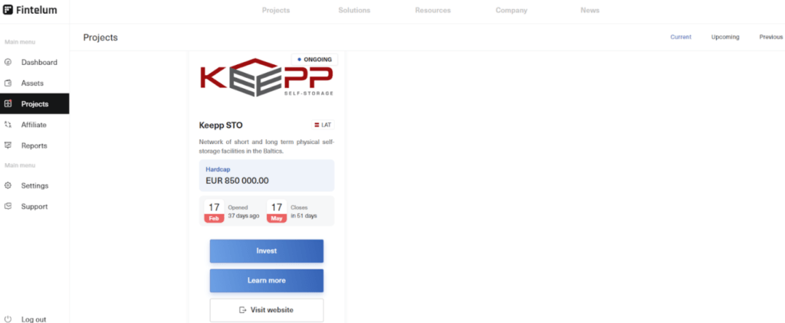
Task: Open Dashboard via its sidebar icon
Action: click(8, 63)
